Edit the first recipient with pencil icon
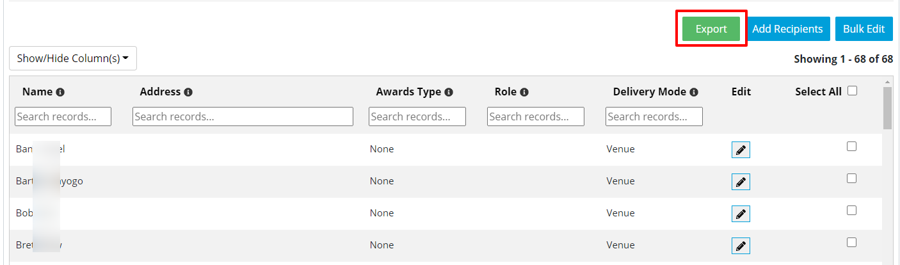The height and width of the screenshot is (265, 900). [741, 150]
